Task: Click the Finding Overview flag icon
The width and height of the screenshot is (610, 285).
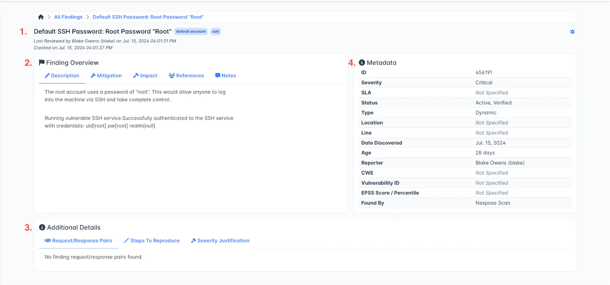Action: (x=42, y=62)
